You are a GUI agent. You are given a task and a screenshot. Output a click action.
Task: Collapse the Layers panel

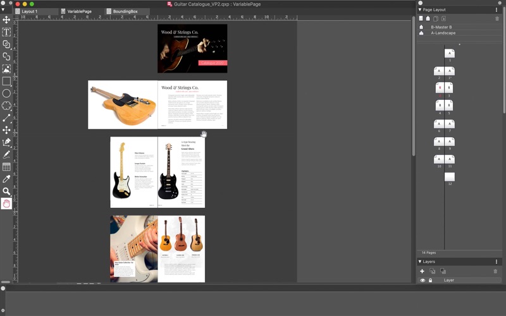point(420,262)
